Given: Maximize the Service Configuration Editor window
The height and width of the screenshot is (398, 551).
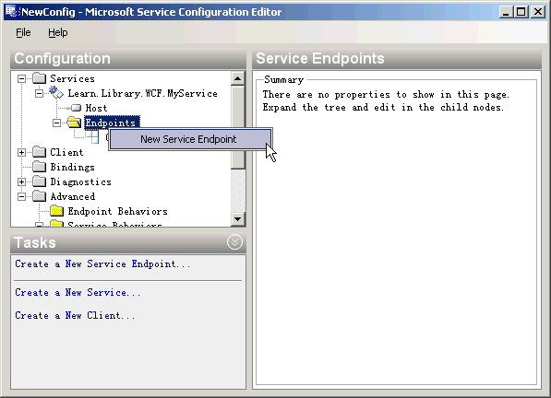Looking at the screenshot, I should pos(521,12).
